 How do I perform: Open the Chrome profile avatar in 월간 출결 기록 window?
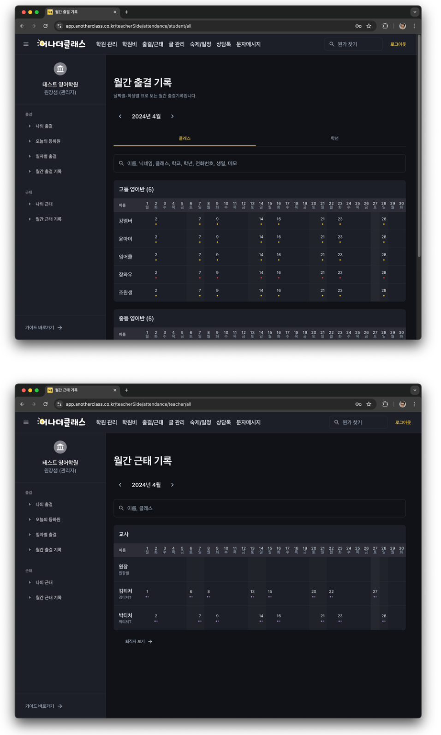click(x=402, y=26)
